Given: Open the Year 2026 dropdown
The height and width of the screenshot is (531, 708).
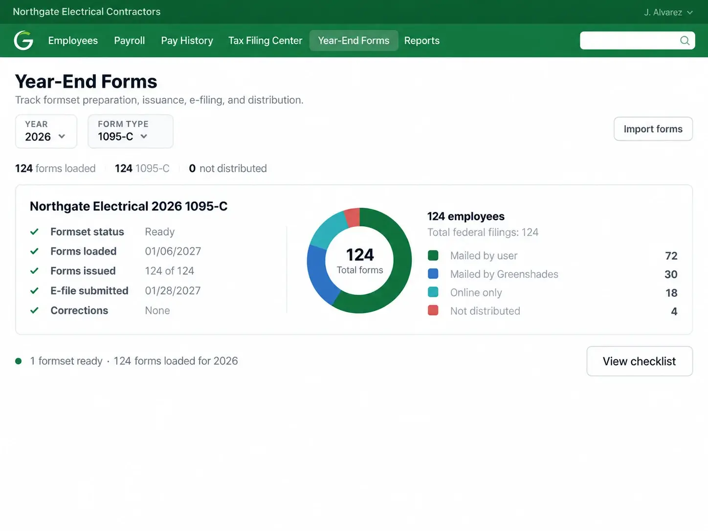Looking at the screenshot, I should pos(46,132).
